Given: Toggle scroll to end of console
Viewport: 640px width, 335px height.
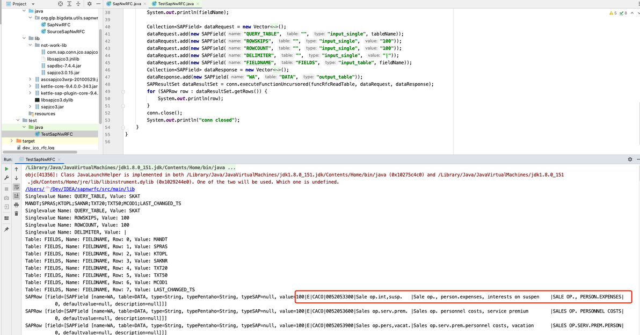Looking at the screenshot, I should (x=16, y=196).
